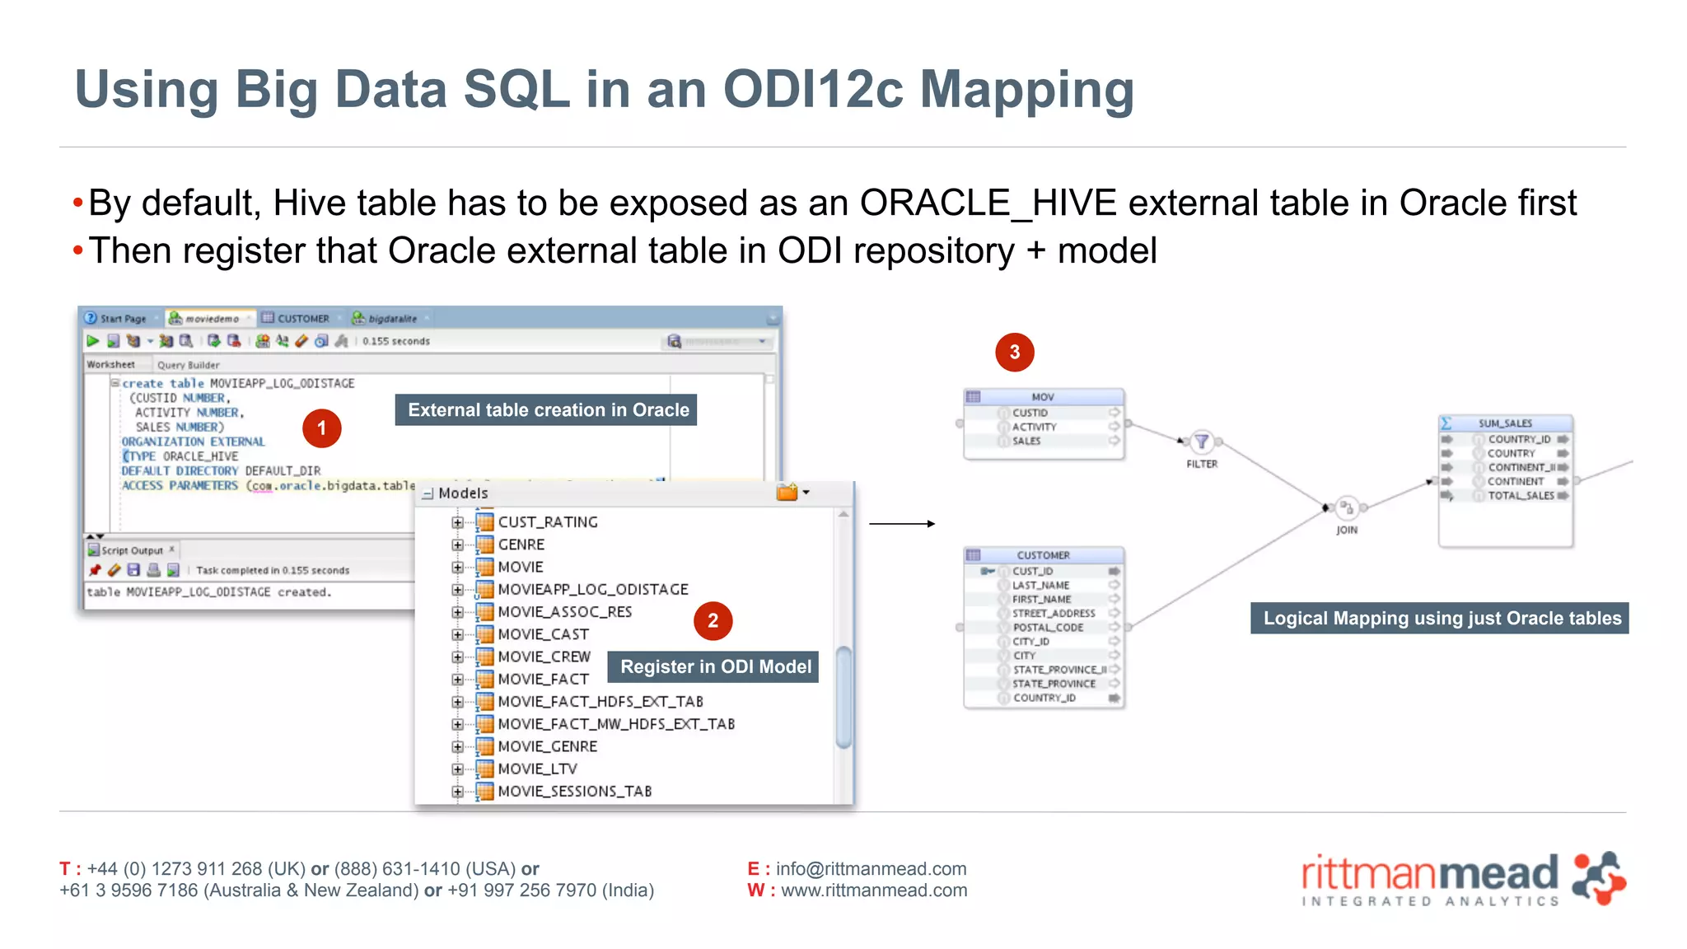Select the MOVIE_GENRE tree item
The width and height of the screenshot is (1687, 949).
click(x=547, y=746)
